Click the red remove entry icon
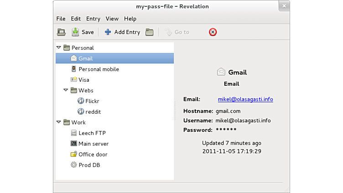 pos(213,32)
